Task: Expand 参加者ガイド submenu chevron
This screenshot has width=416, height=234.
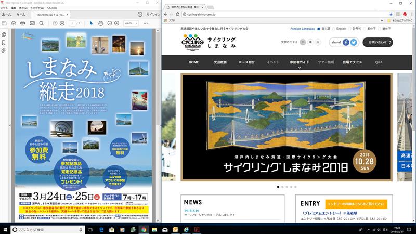Action: pyautogui.click(x=300, y=68)
